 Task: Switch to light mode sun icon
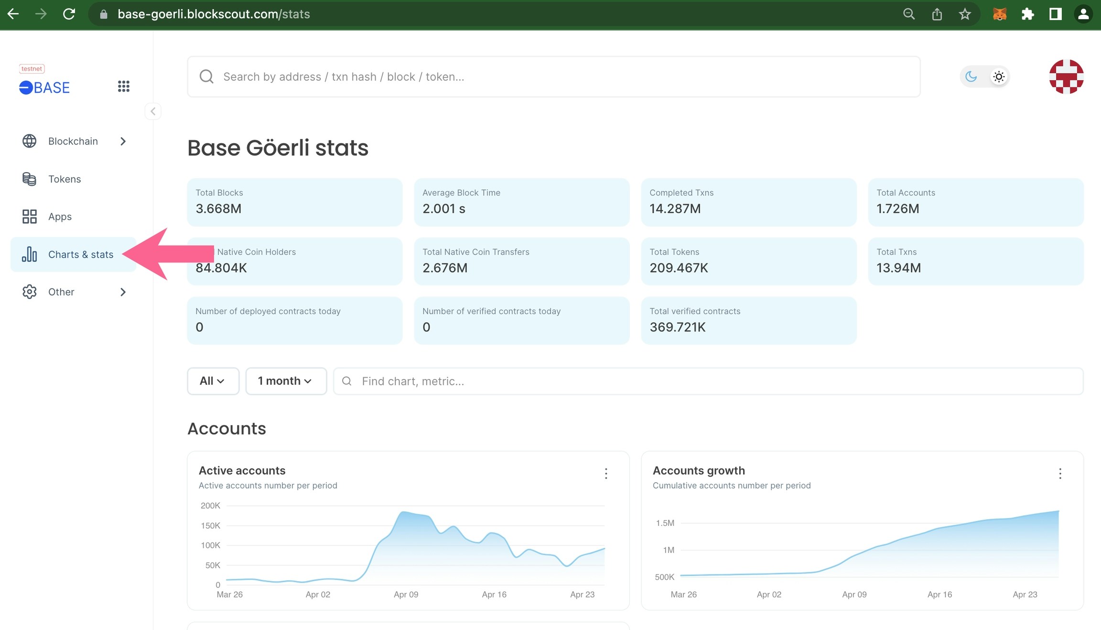click(x=998, y=76)
